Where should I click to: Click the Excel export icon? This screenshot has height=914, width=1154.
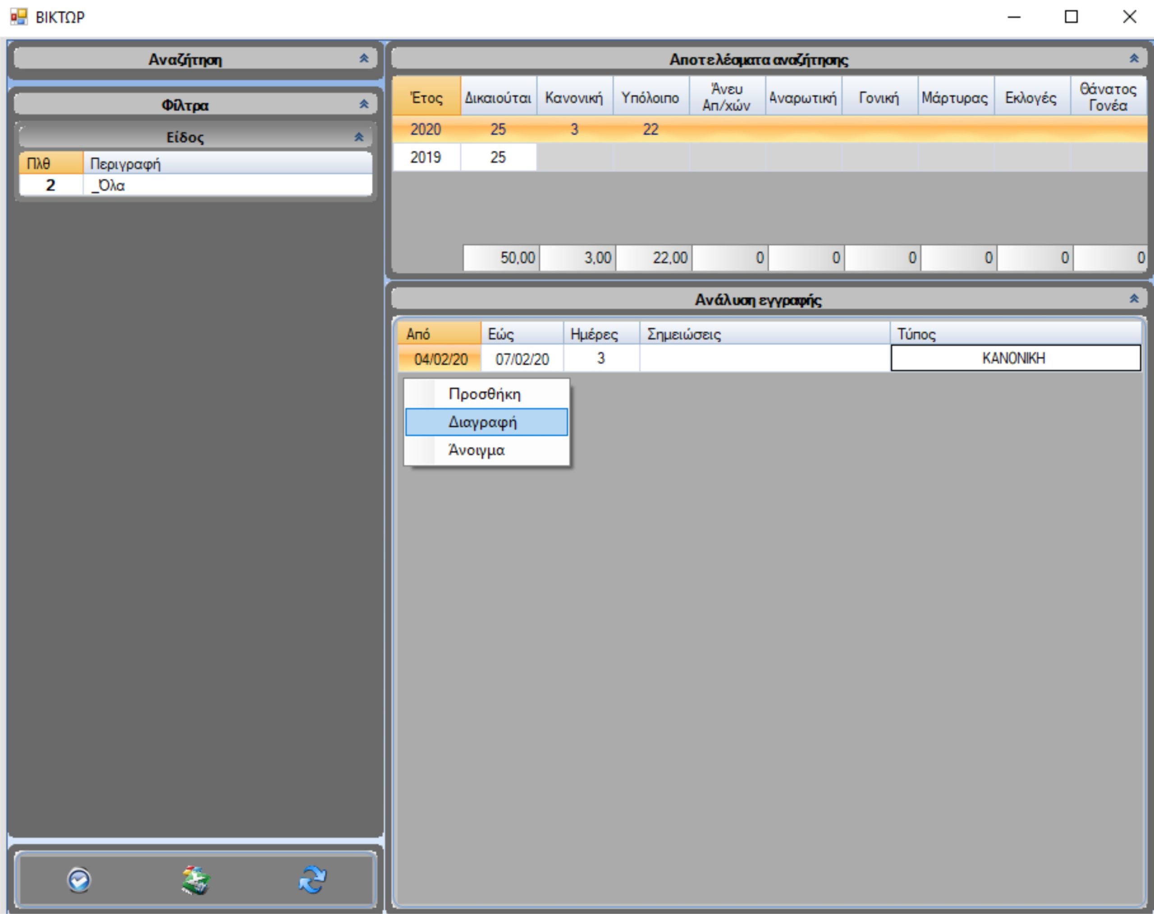196,880
